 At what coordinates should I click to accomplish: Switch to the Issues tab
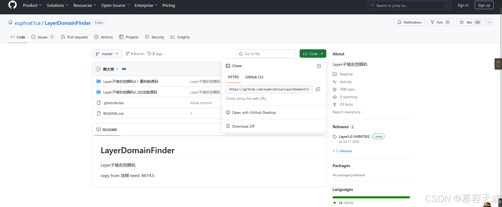tap(43, 37)
